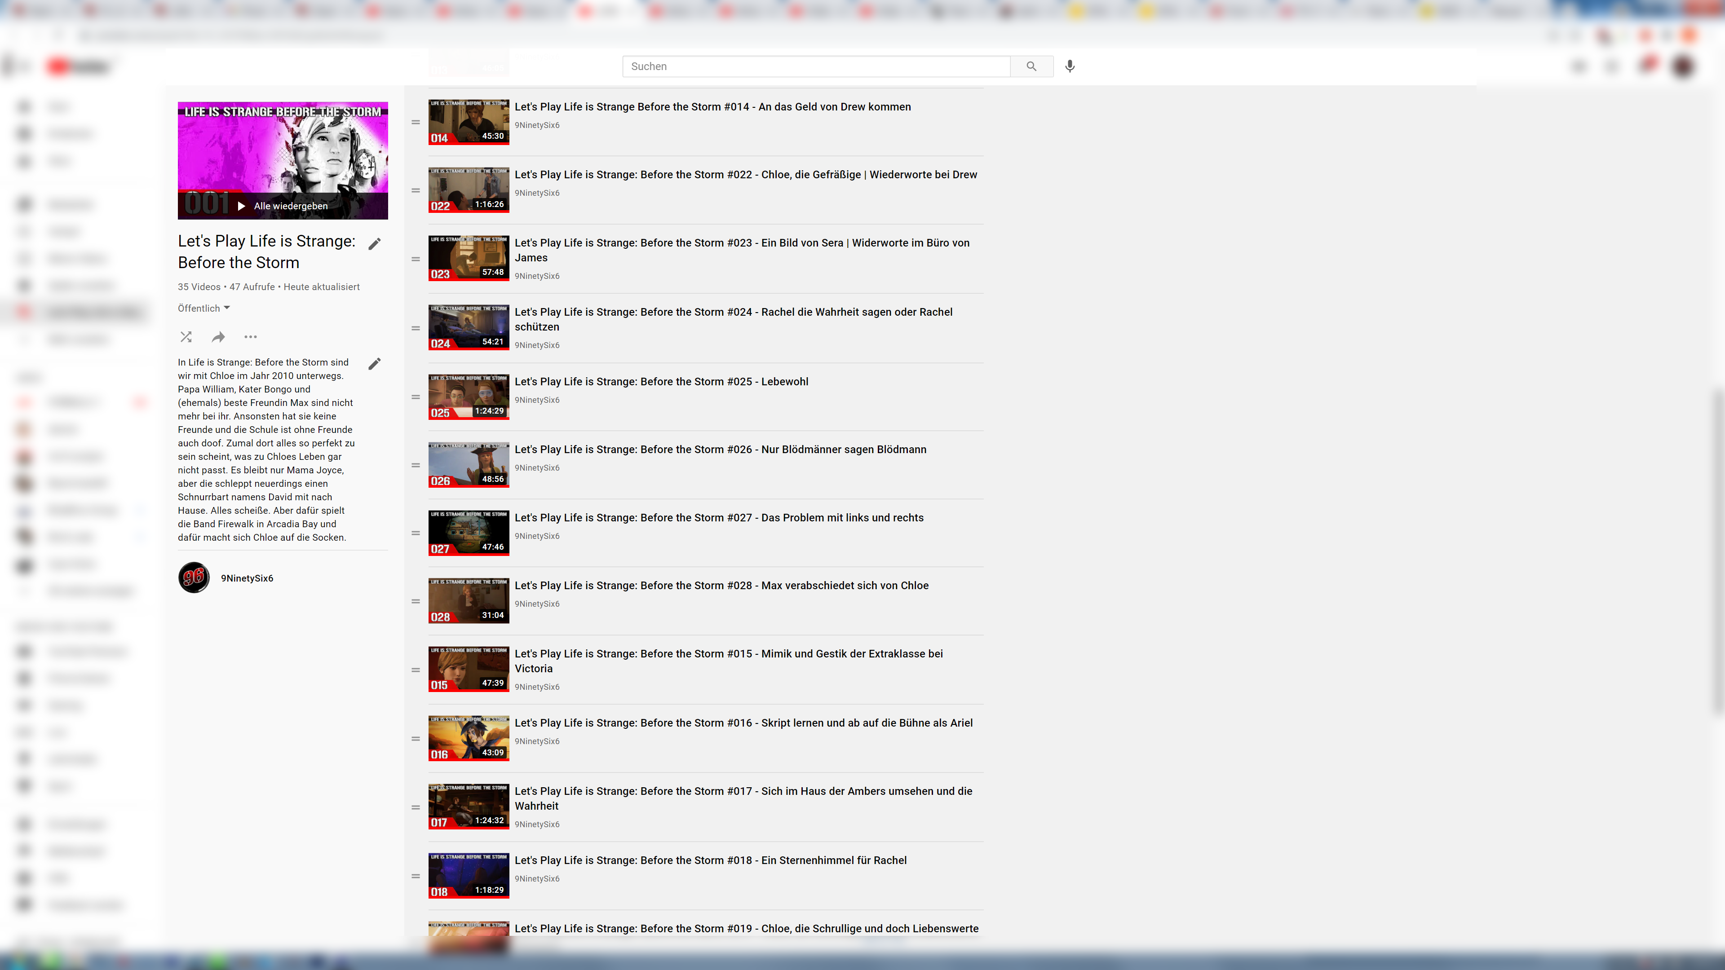This screenshot has width=1725, height=970.
Task: Open video title #023 Ein Bild von Sera
Action: click(742, 251)
